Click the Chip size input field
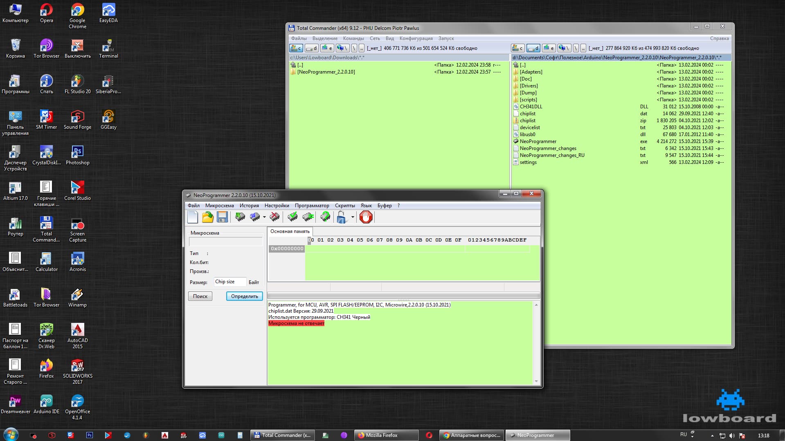Image resolution: width=785 pixels, height=441 pixels. pyautogui.click(x=230, y=282)
